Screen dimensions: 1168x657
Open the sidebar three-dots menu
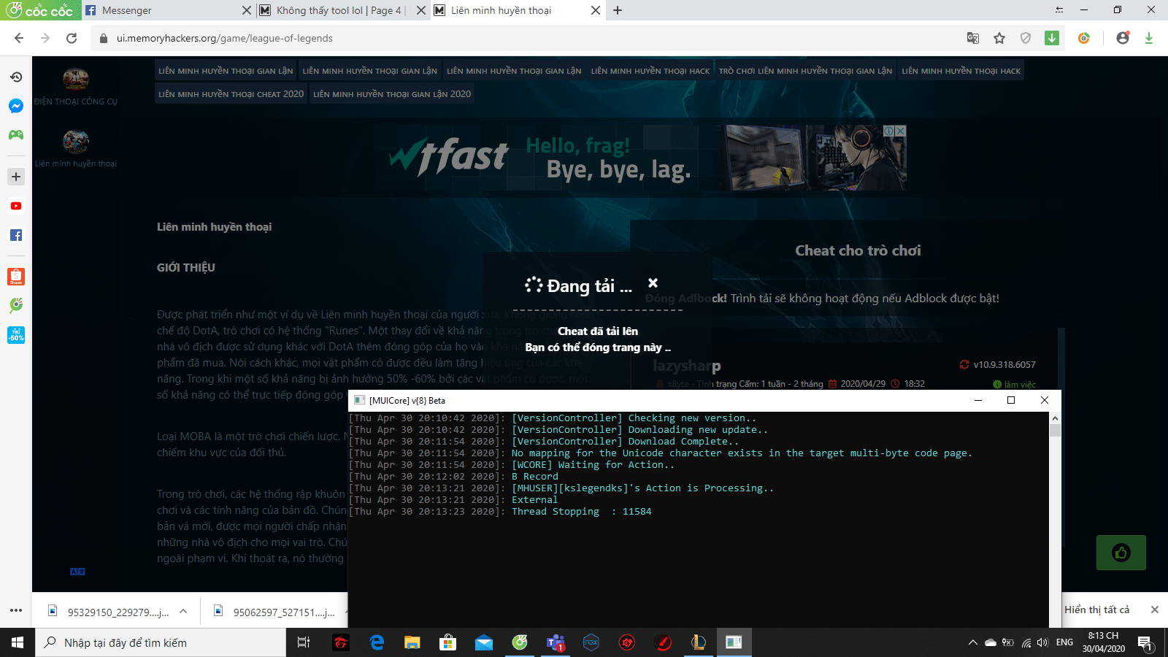tap(16, 610)
